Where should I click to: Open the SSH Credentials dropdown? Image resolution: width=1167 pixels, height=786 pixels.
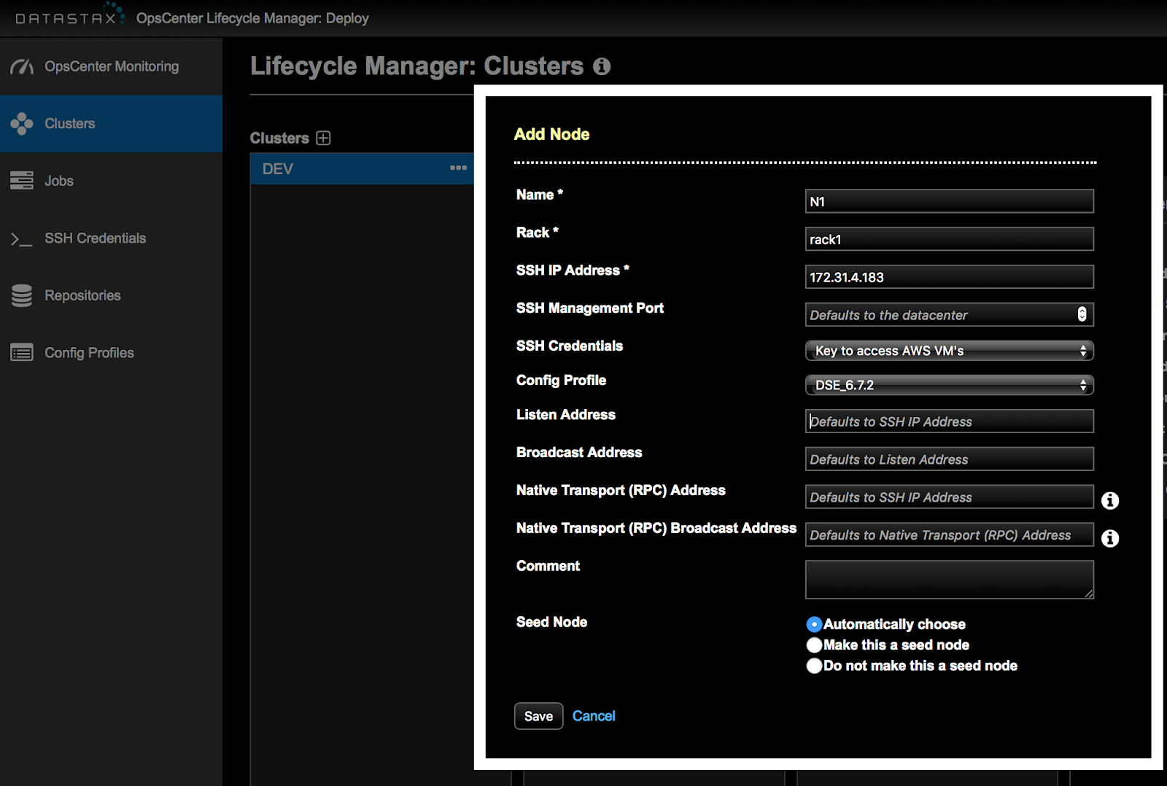pos(950,351)
